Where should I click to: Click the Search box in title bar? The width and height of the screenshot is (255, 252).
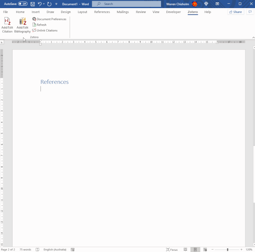[x=127, y=4]
